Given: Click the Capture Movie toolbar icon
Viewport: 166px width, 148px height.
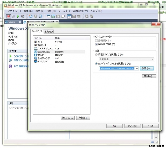Looking at the screenshot, I should 92,16.
